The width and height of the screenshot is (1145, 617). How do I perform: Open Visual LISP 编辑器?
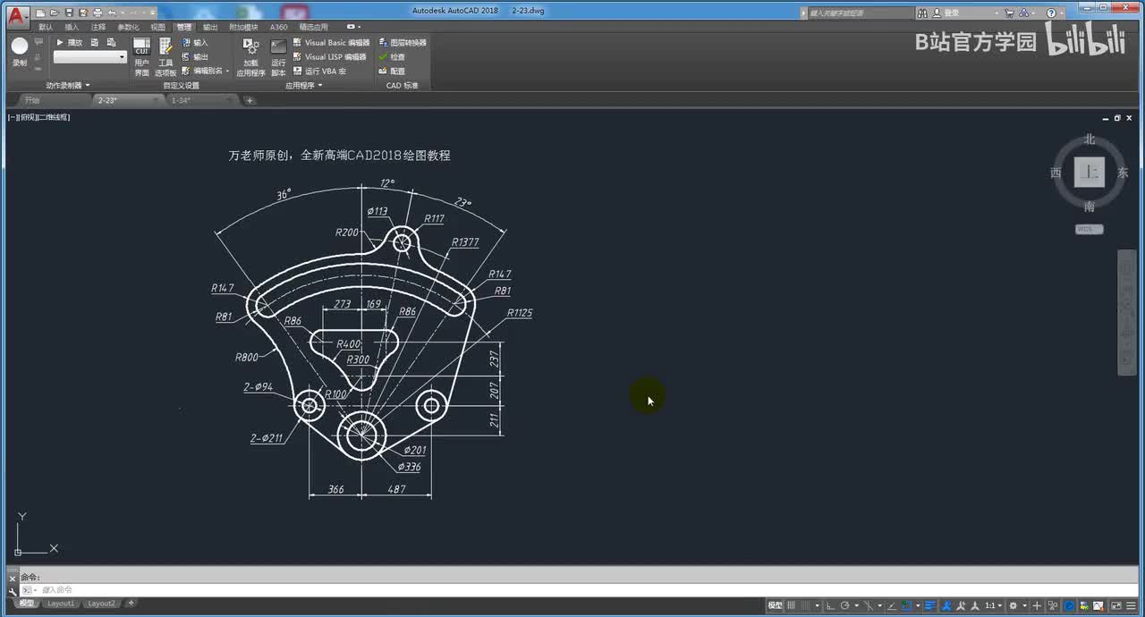(330, 56)
